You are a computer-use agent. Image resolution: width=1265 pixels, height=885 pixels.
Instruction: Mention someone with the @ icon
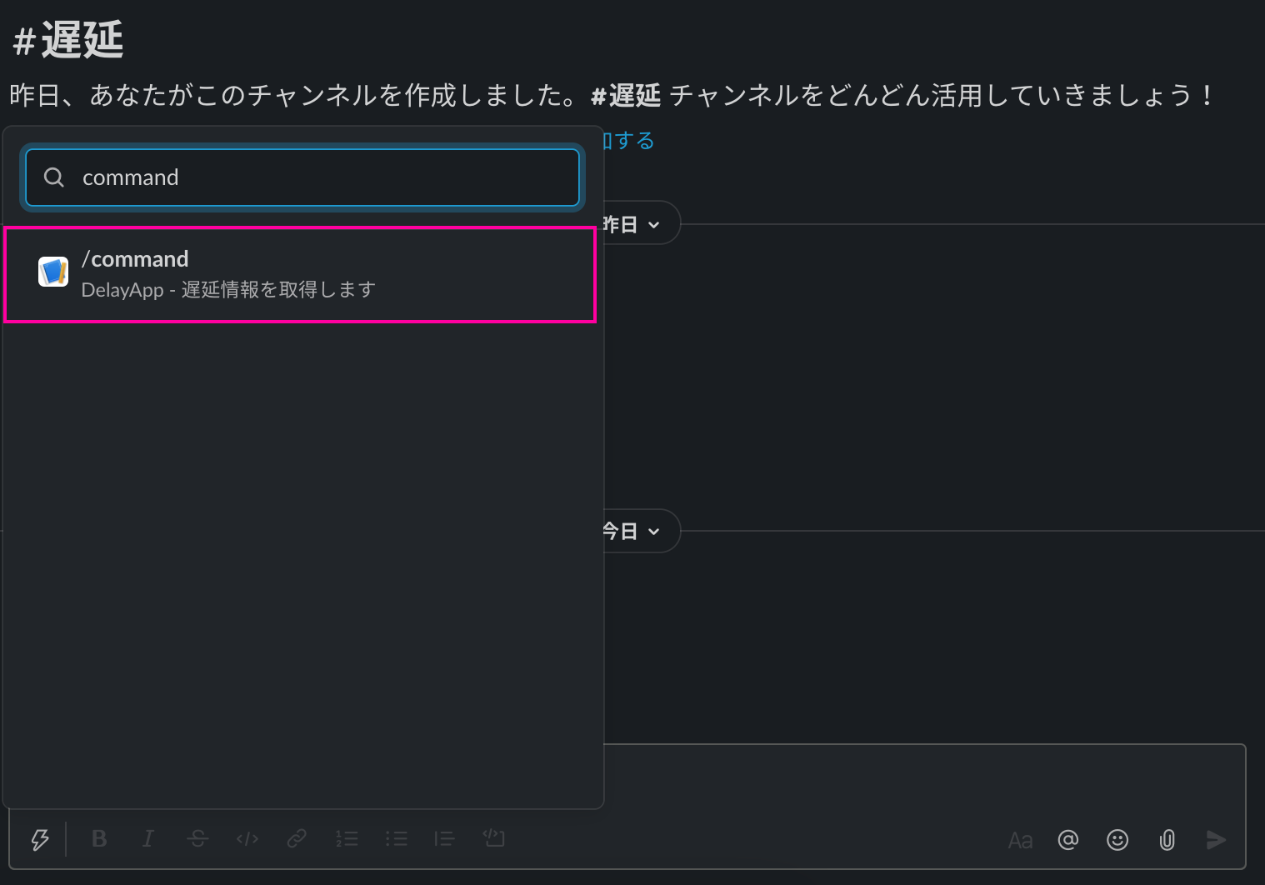(1068, 840)
